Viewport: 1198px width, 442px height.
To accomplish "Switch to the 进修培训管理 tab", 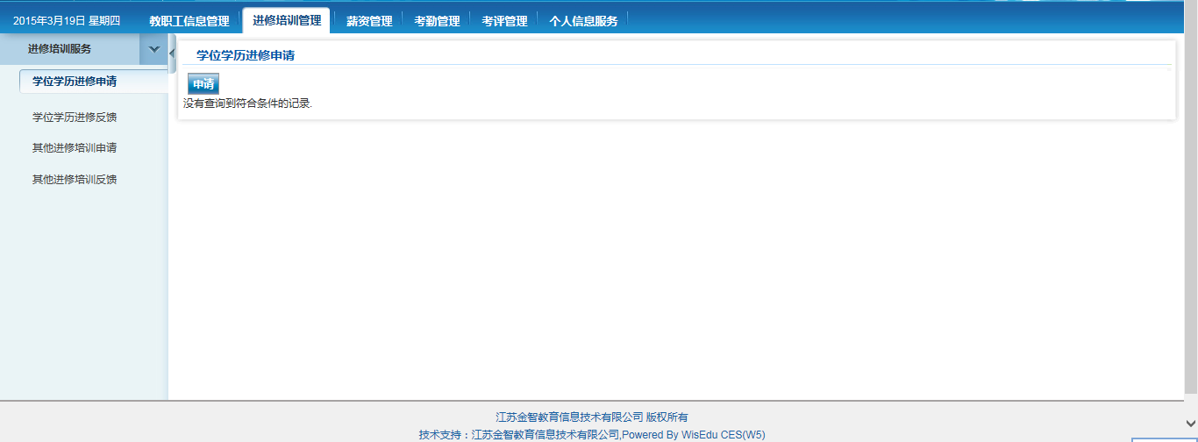I will pyautogui.click(x=286, y=20).
